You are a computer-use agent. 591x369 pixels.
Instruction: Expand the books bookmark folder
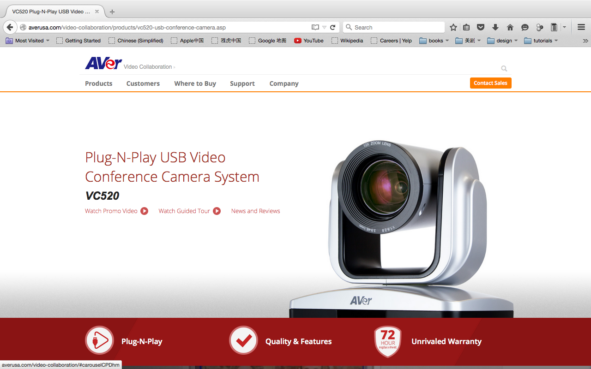click(x=434, y=41)
